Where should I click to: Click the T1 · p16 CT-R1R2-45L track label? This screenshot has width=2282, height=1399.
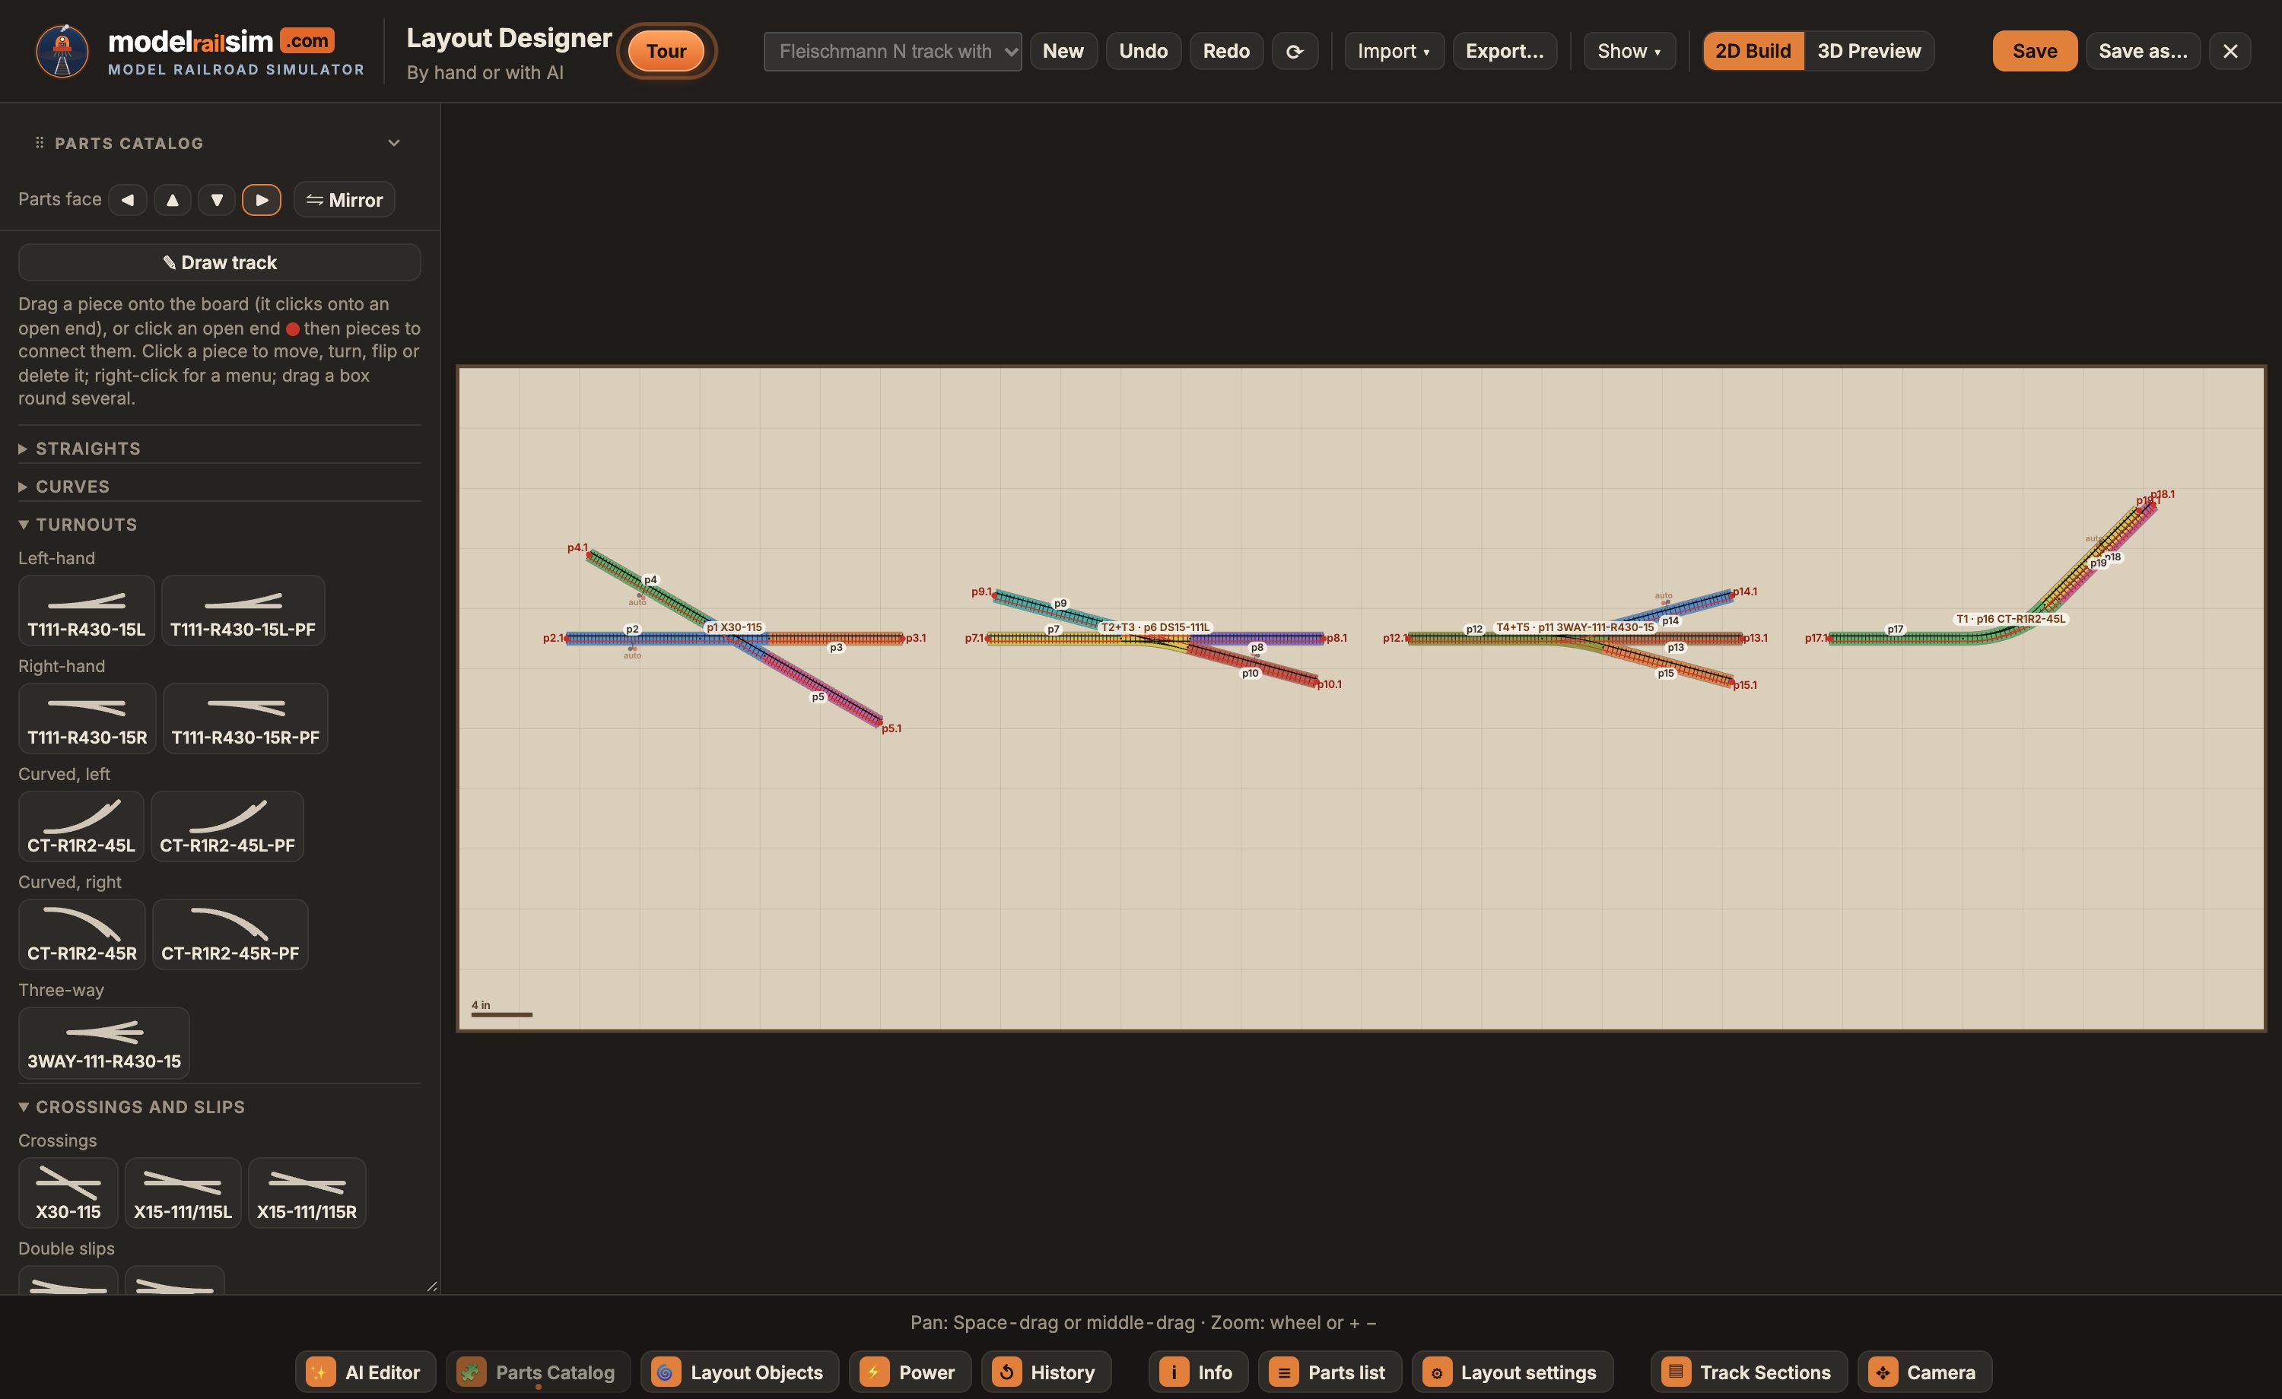coord(2010,618)
